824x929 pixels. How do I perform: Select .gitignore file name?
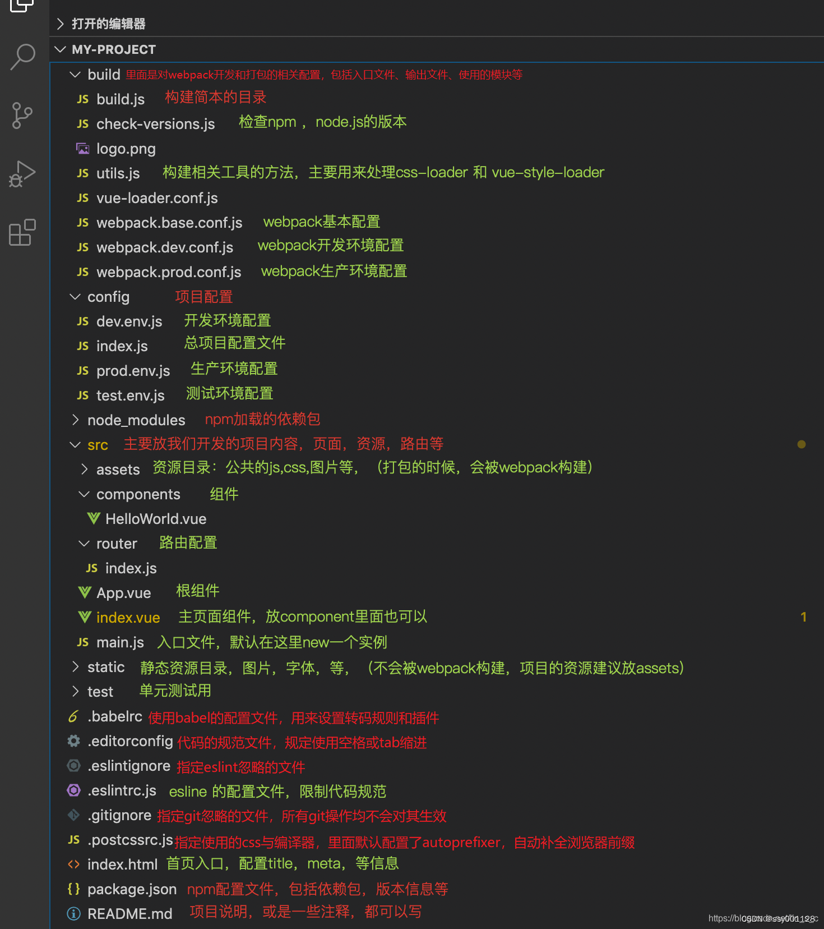[x=119, y=815]
